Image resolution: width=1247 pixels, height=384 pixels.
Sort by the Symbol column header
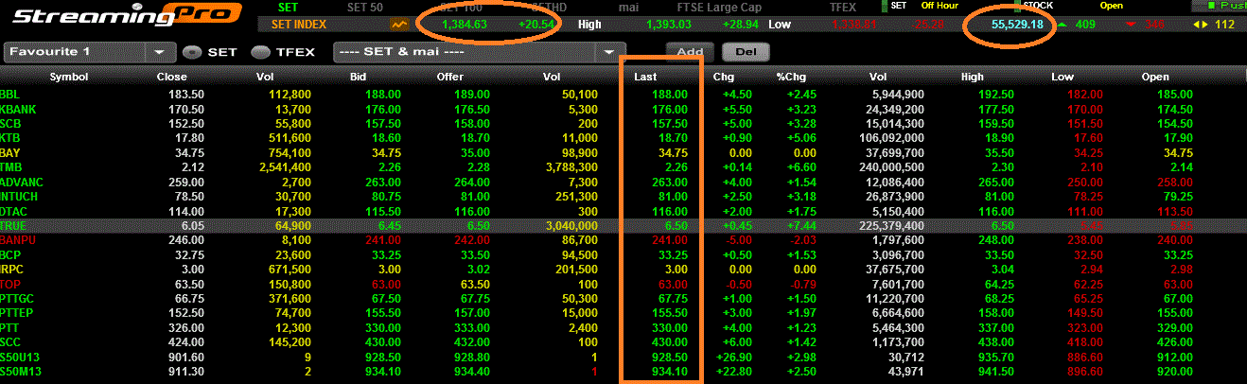(69, 77)
